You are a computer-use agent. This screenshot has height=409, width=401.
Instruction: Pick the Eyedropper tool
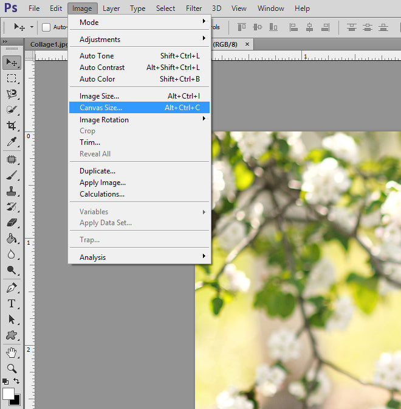point(12,142)
